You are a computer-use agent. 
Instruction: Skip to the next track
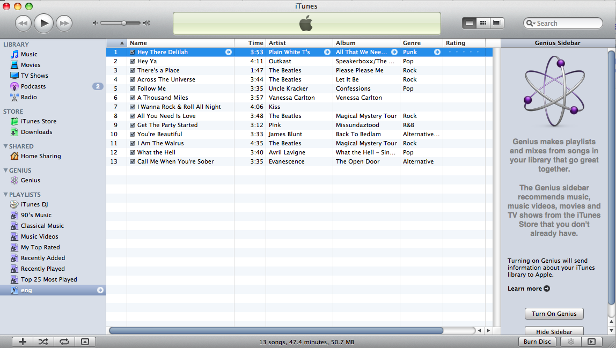click(x=64, y=23)
